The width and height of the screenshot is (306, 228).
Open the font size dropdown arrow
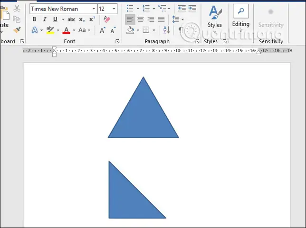tap(114, 9)
